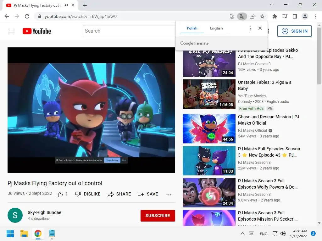Open the Chrome profile avatar
Image resolution: width=322 pixels, height=241 pixels.
click(x=305, y=16)
